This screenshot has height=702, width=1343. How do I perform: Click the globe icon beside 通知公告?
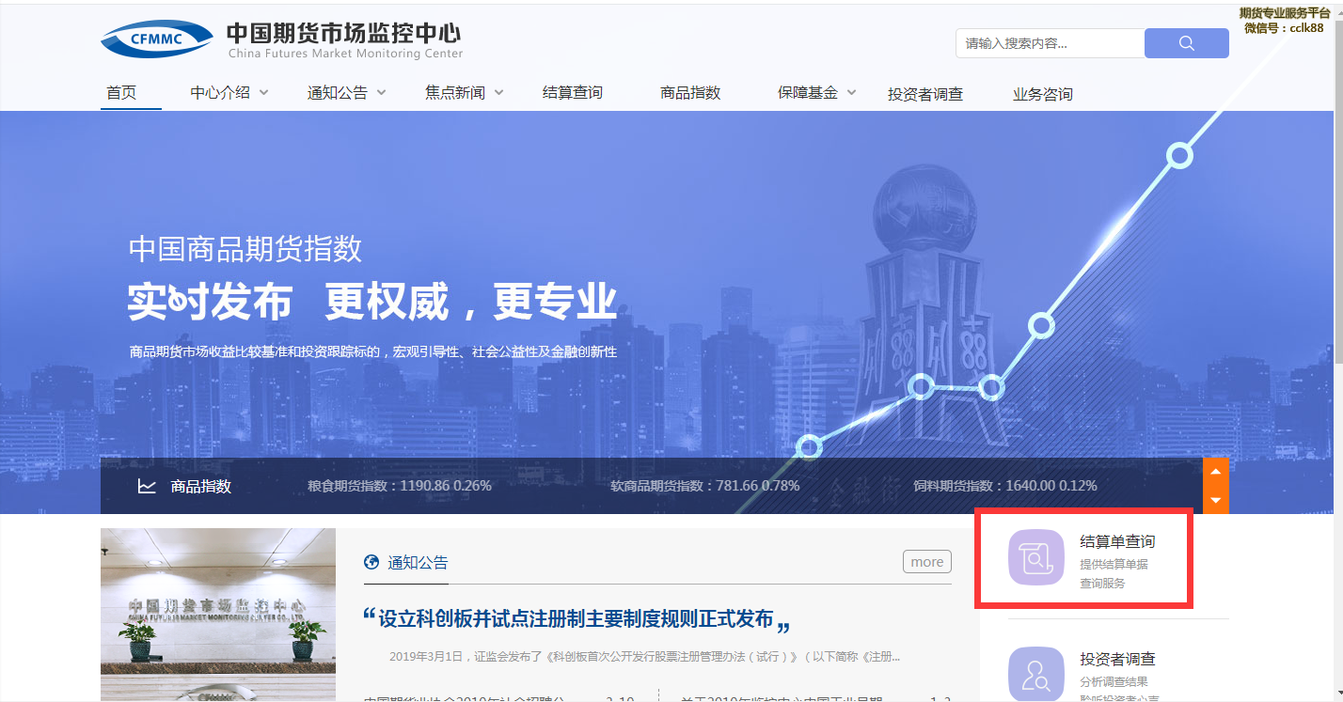coord(371,562)
